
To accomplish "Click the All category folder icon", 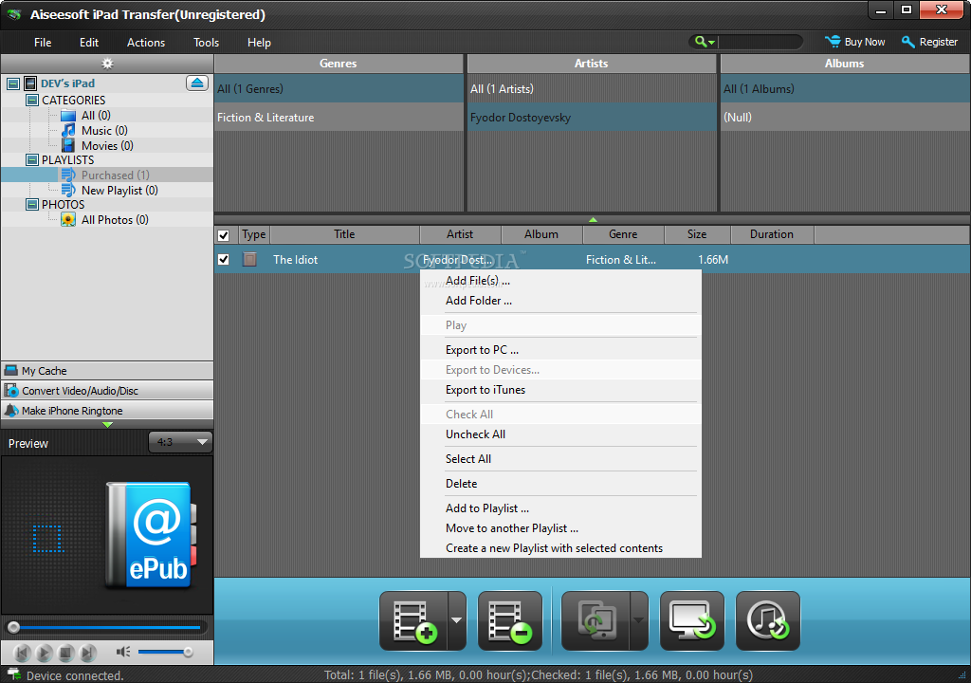I will click(68, 116).
